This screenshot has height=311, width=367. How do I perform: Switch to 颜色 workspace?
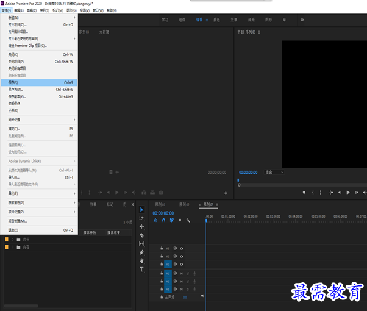pos(217,20)
